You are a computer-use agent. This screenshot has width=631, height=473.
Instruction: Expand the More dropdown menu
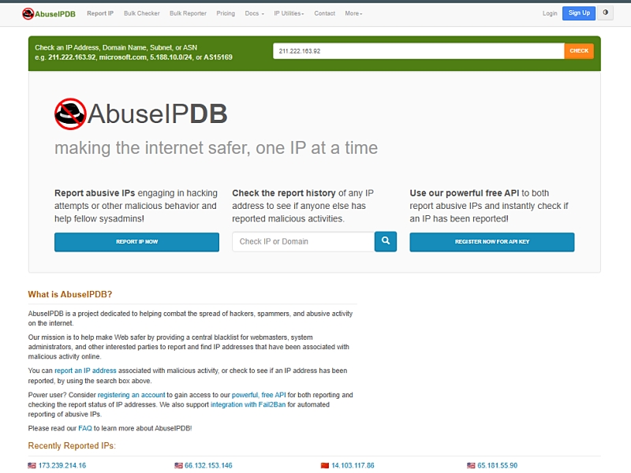coord(353,13)
